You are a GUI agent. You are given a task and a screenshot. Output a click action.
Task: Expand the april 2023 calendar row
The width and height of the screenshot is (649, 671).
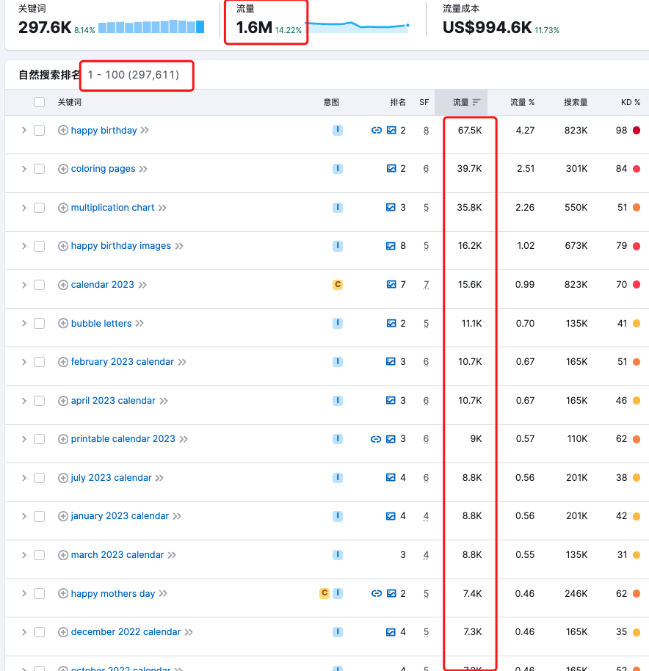23,401
